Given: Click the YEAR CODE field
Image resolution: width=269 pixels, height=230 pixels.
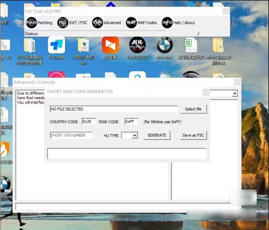Looking at the screenshot, I should tap(131, 122).
